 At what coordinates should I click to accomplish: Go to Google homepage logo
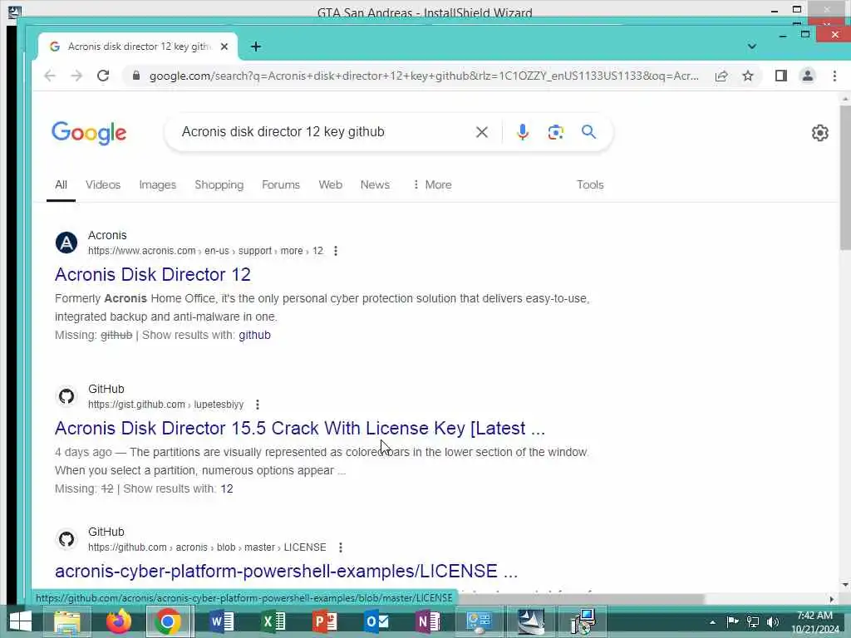89,133
